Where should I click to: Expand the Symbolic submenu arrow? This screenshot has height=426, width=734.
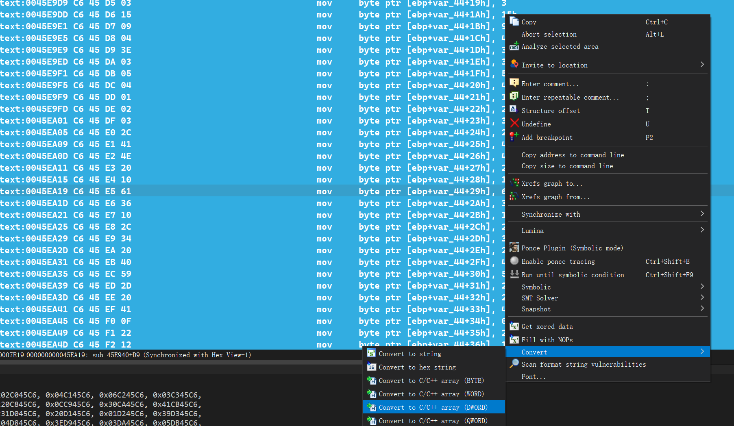[x=702, y=287]
